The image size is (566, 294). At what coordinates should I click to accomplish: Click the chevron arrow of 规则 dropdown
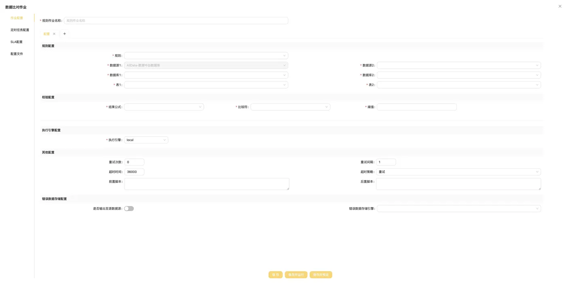pos(284,56)
